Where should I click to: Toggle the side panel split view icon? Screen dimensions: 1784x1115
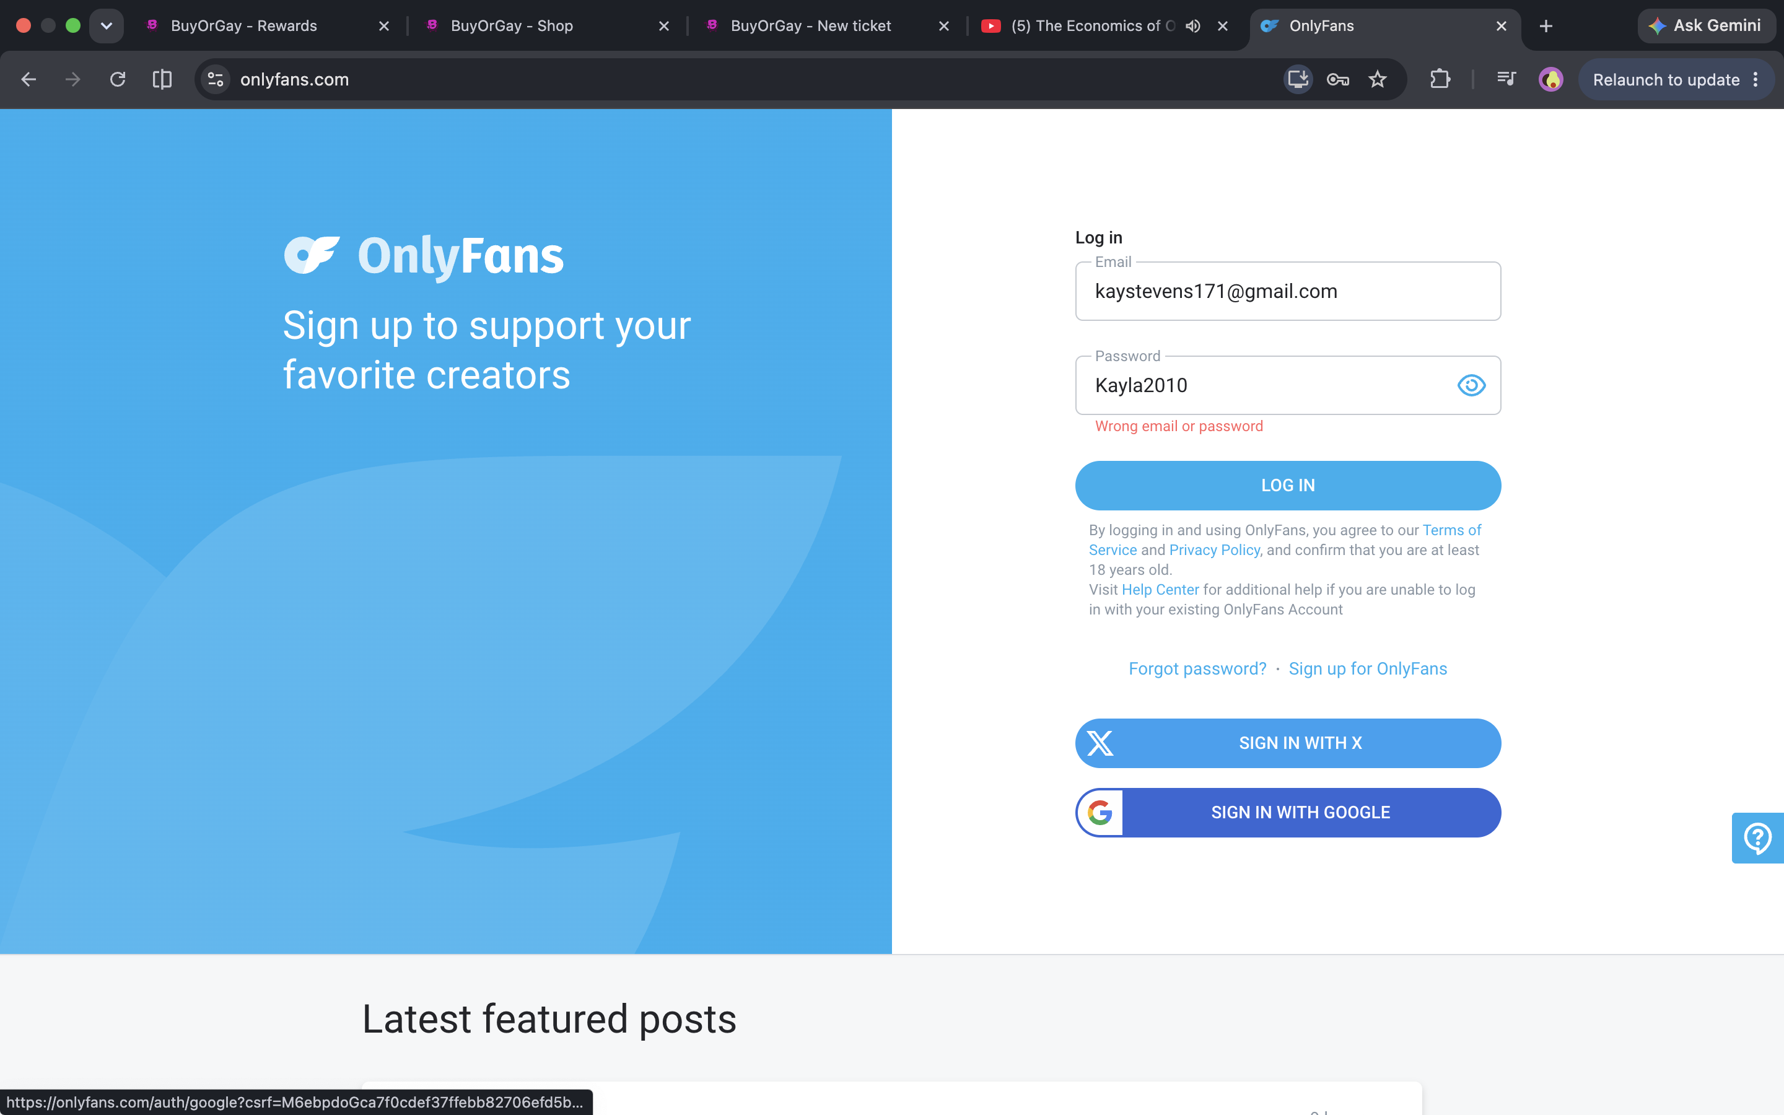click(162, 80)
